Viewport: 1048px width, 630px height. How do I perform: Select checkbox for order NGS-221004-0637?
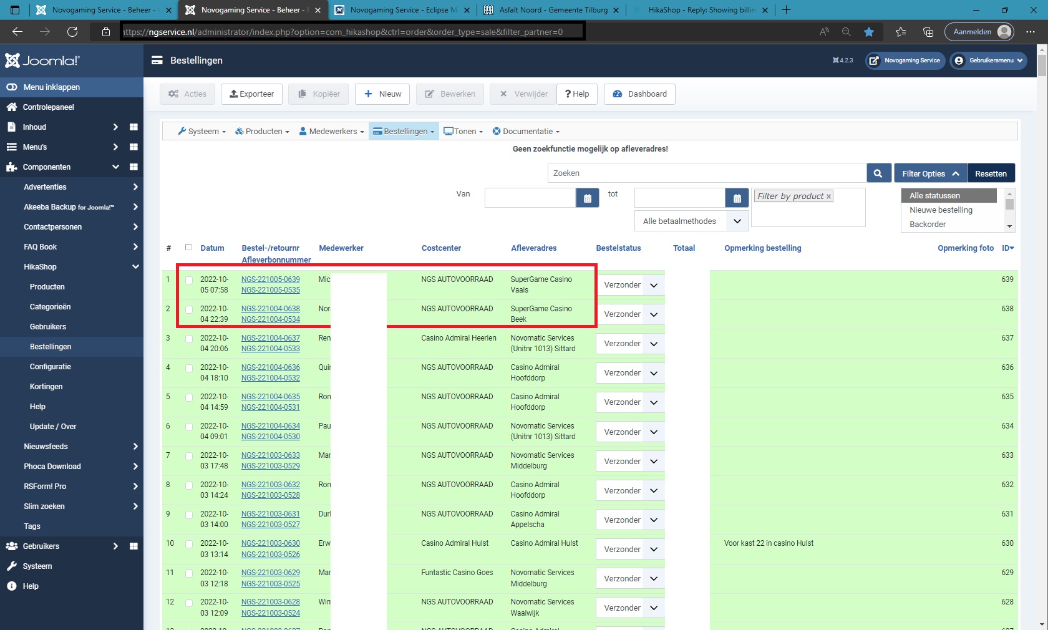tap(189, 339)
